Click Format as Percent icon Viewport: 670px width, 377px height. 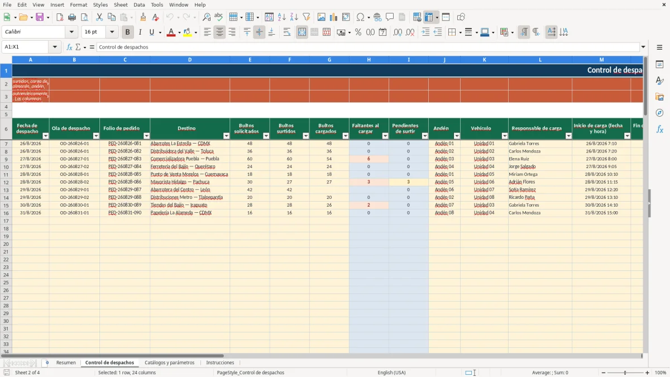(358, 32)
